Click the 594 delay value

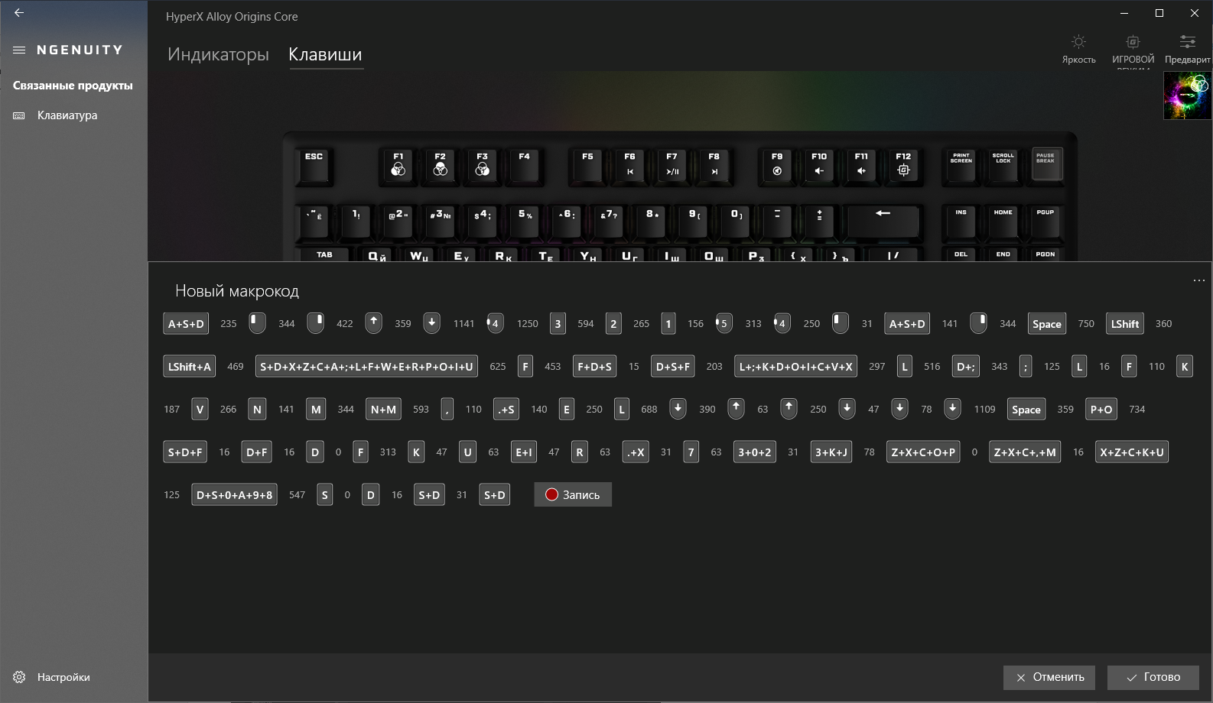(586, 323)
